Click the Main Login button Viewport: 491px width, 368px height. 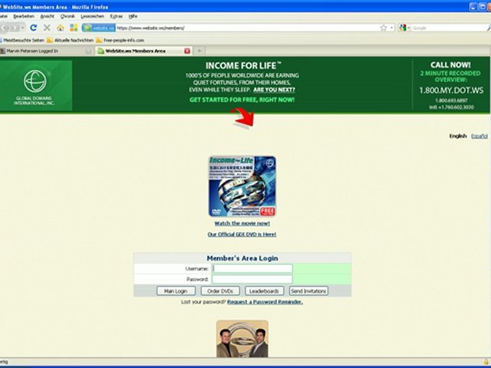click(x=176, y=291)
